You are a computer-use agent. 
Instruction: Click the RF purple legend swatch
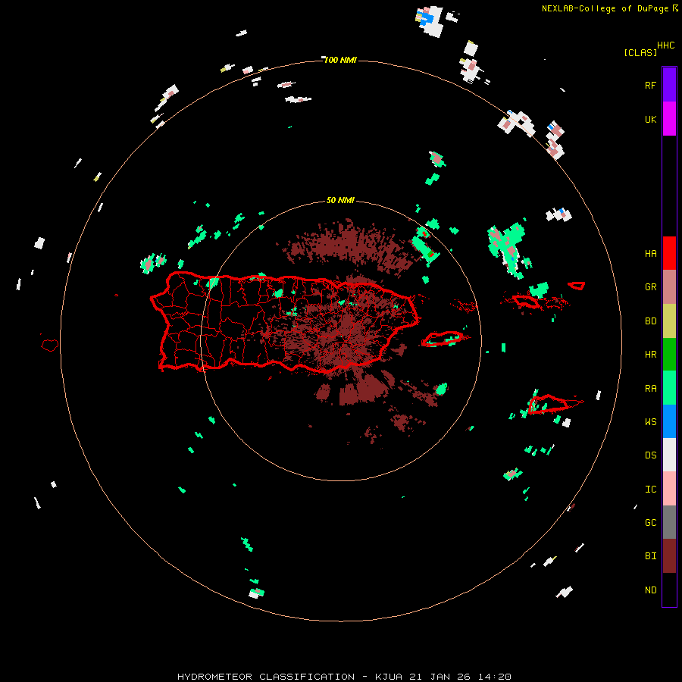coord(669,85)
